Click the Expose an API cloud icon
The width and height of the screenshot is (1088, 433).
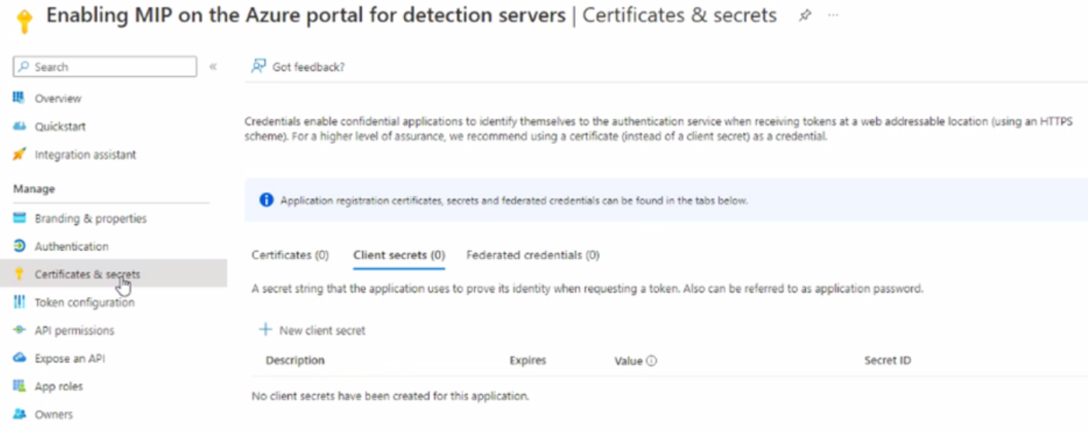[19, 358]
